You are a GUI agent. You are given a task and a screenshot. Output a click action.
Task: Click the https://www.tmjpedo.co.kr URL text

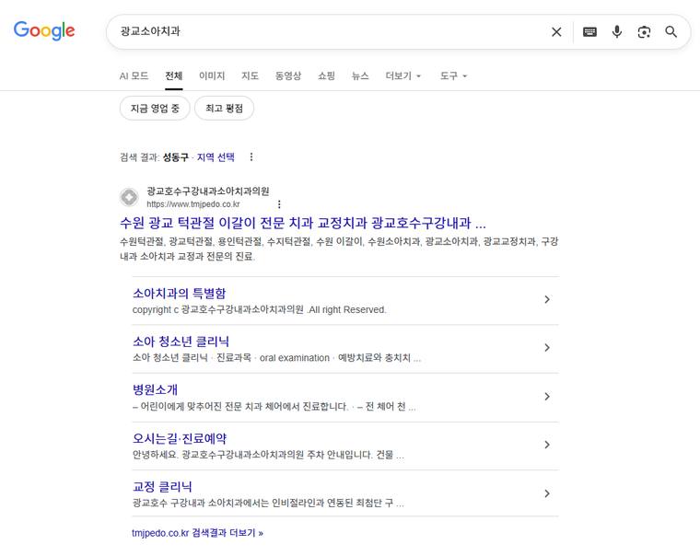[193, 204]
